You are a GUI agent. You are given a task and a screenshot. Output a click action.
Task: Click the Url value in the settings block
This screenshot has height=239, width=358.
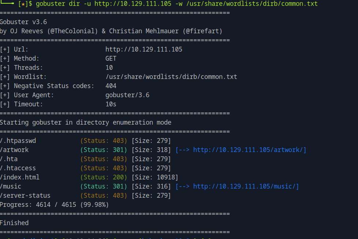143,49
